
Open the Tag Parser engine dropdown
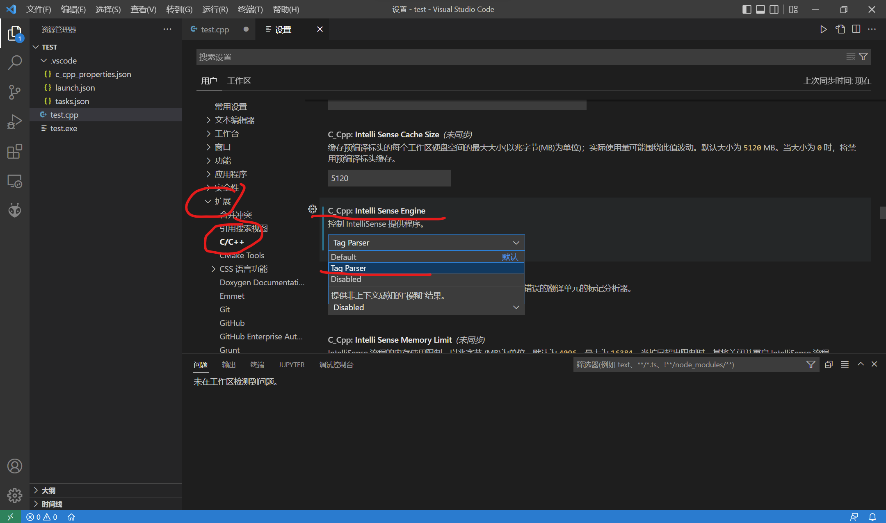(426, 243)
